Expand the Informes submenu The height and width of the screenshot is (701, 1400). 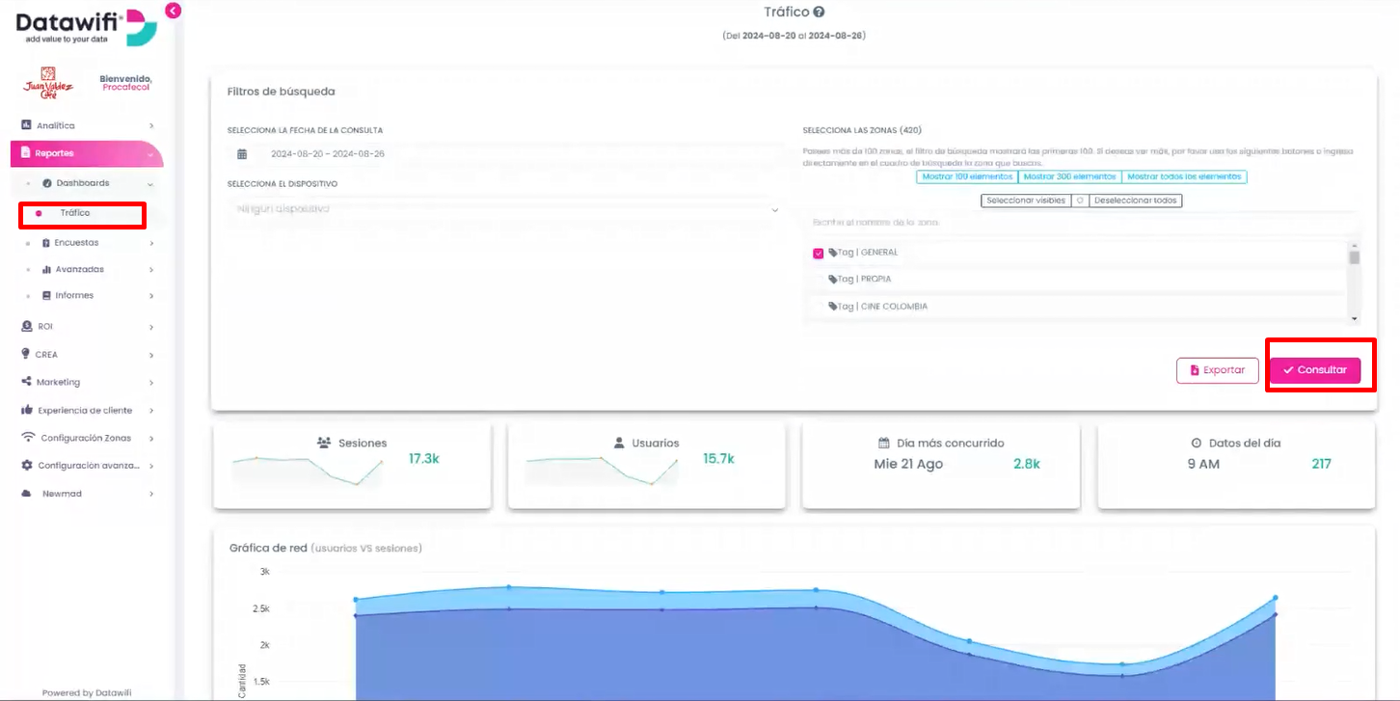point(151,296)
